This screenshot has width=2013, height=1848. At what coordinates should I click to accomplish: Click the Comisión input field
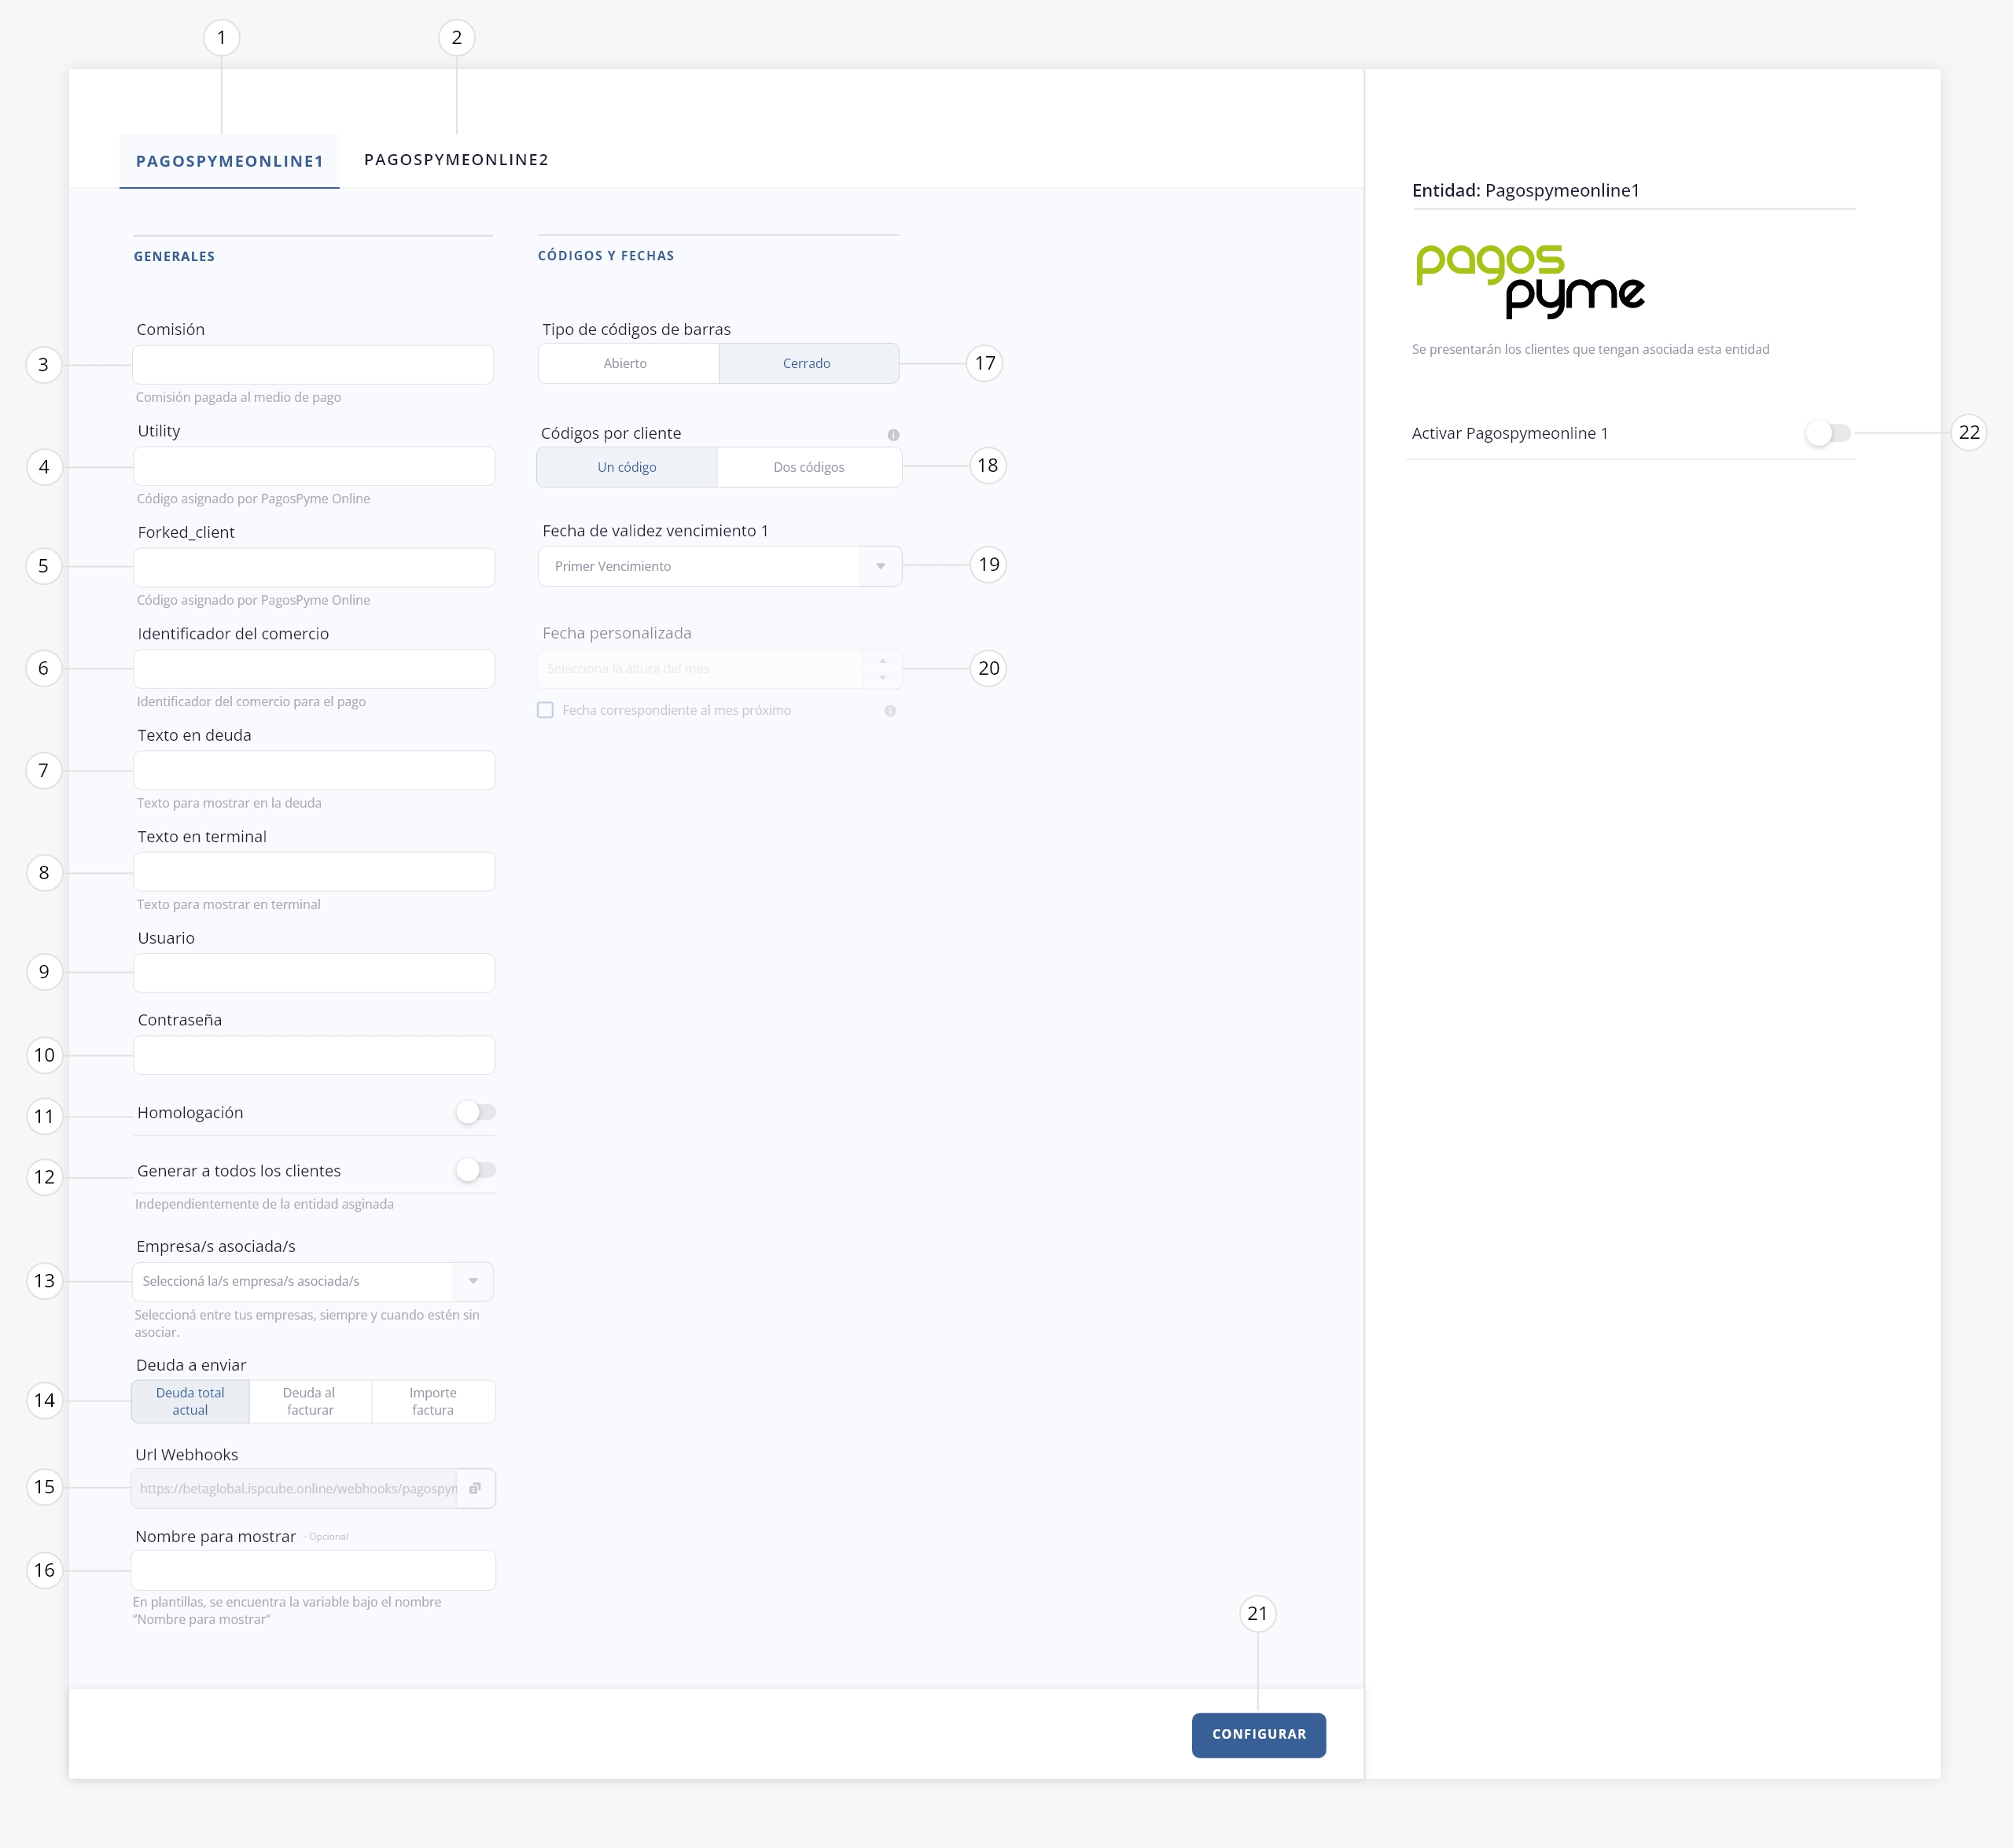313,365
